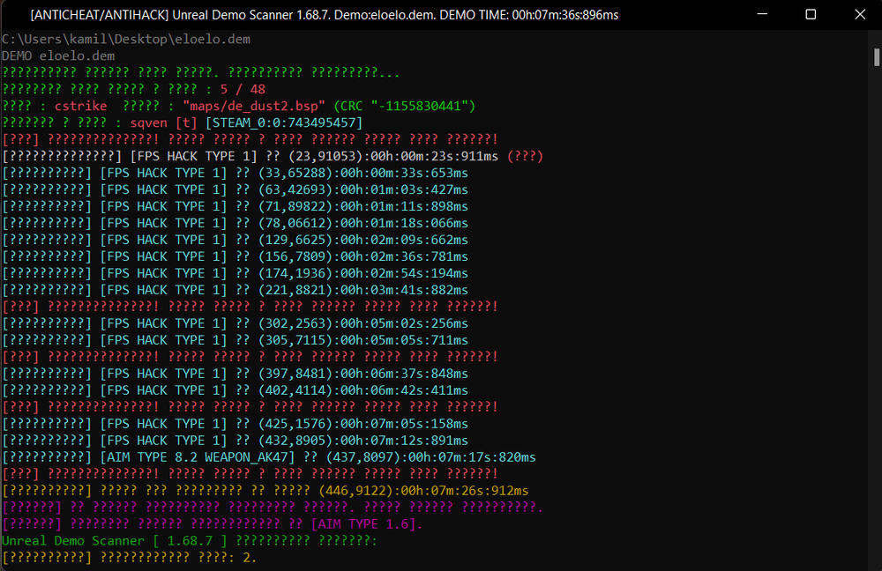Minimize the Unreal Demo Scanner window

pyautogui.click(x=762, y=15)
